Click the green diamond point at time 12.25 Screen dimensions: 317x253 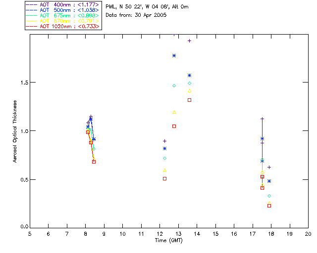click(x=165, y=159)
